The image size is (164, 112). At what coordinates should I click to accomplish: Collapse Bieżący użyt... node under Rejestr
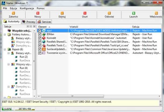pyautogui.click(x=9, y=53)
